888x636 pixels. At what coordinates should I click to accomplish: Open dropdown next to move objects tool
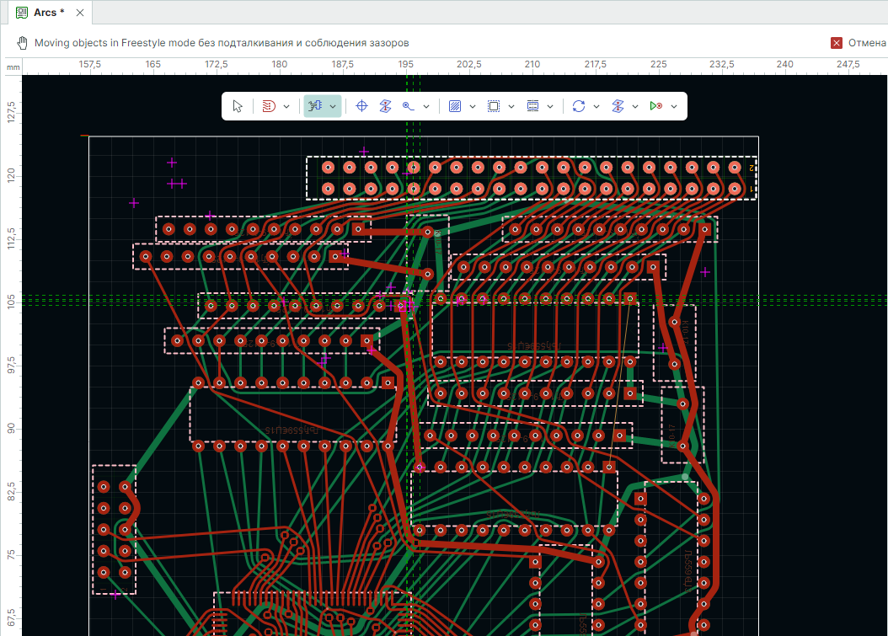(334, 106)
